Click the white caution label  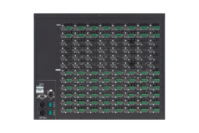tap(40, 89)
